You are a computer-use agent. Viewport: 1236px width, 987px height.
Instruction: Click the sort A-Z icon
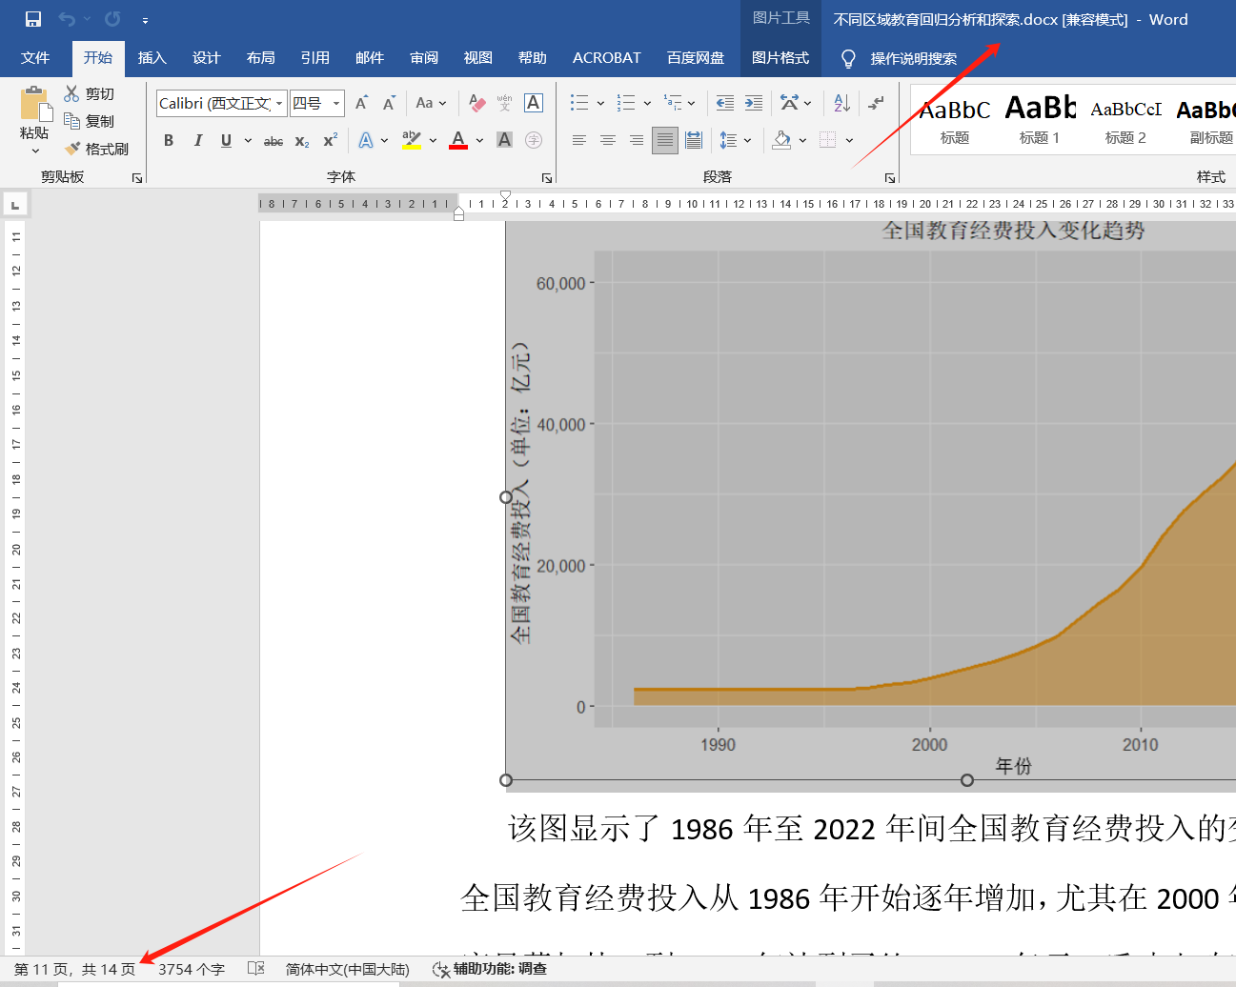(841, 103)
